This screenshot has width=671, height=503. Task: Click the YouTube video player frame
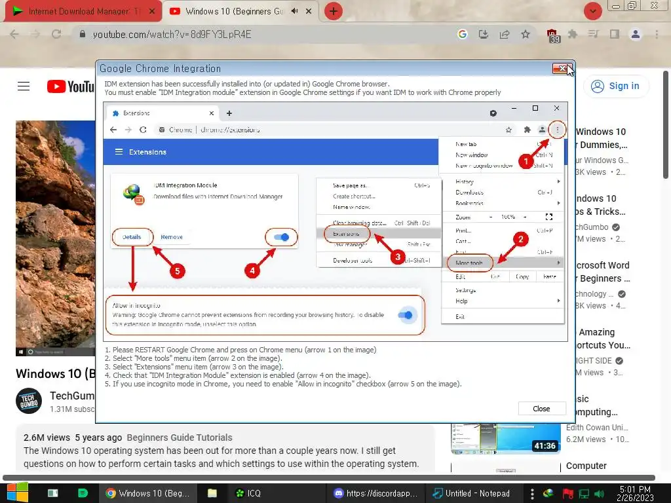[x=56, y=238]
